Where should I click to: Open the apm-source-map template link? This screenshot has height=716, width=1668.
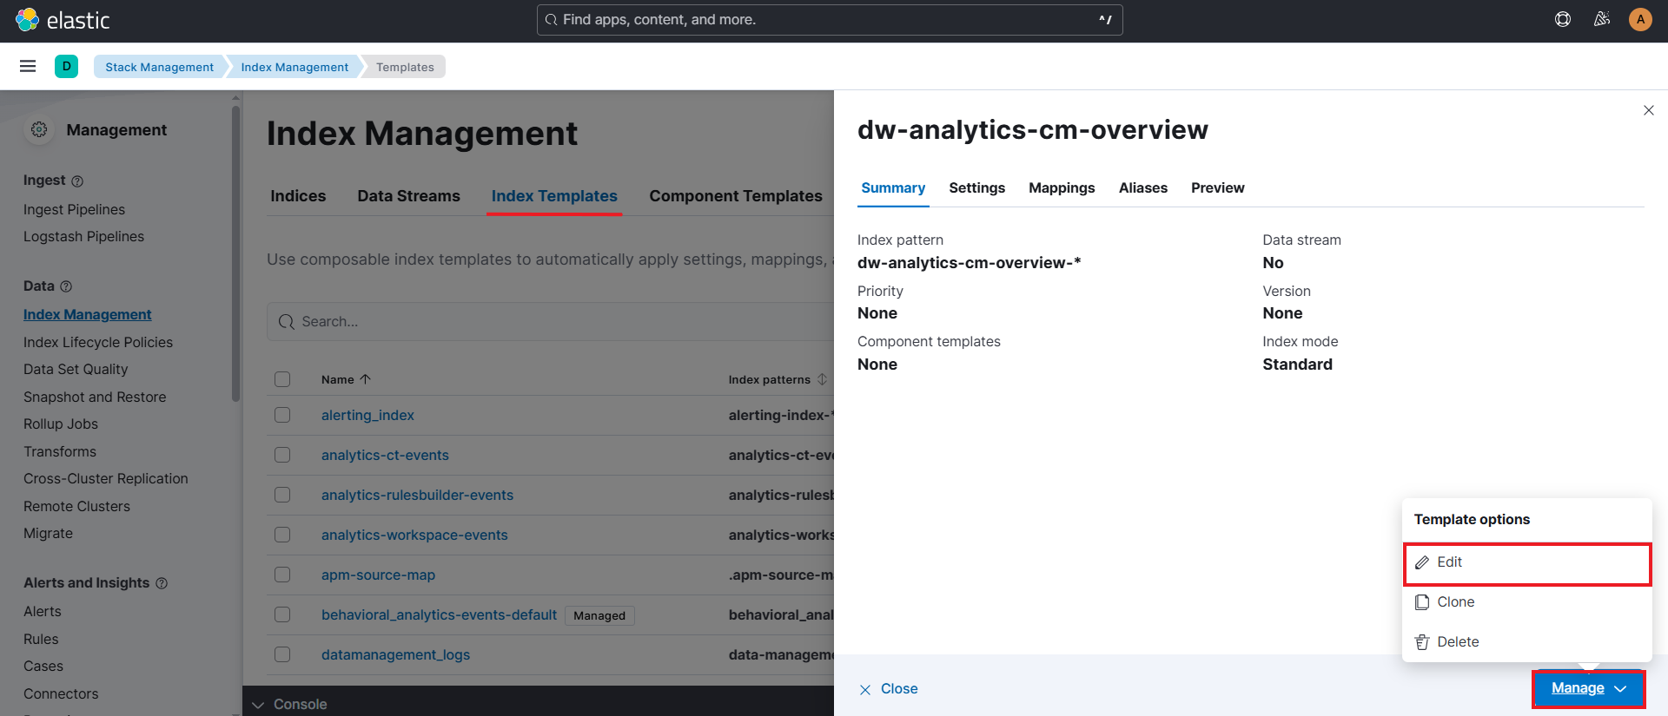pyautogui.click(x=378, y=575)
